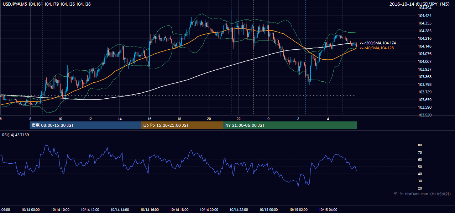Click the 東京 08:00-15:30 JST session bar
Image resolution: width=455 pixels, height=213 pixels.
pyautogui.click(x=85, y=125)
